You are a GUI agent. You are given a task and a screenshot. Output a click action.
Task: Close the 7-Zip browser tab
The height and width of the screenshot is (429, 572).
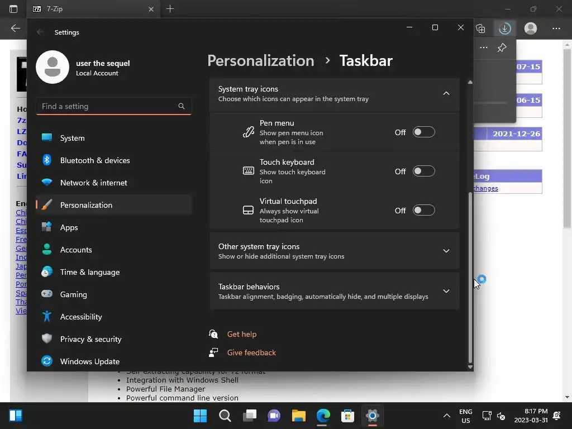click(x=151, y=9)
